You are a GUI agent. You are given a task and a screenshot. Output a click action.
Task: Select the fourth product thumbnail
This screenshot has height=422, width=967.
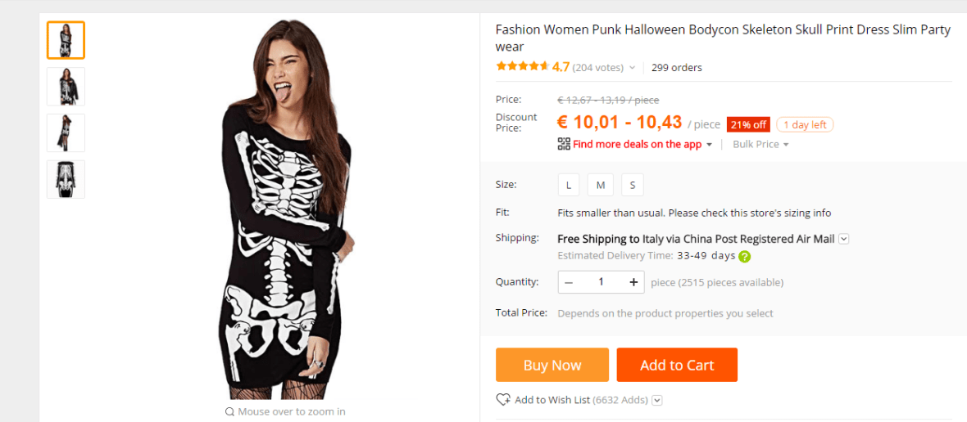coord(66,179)
